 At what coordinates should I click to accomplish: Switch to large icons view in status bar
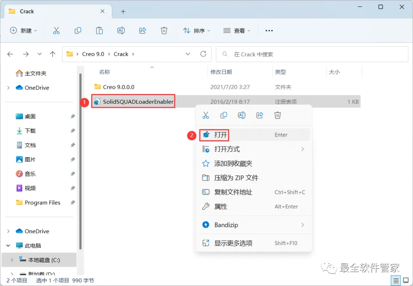(x=406, y=281)
